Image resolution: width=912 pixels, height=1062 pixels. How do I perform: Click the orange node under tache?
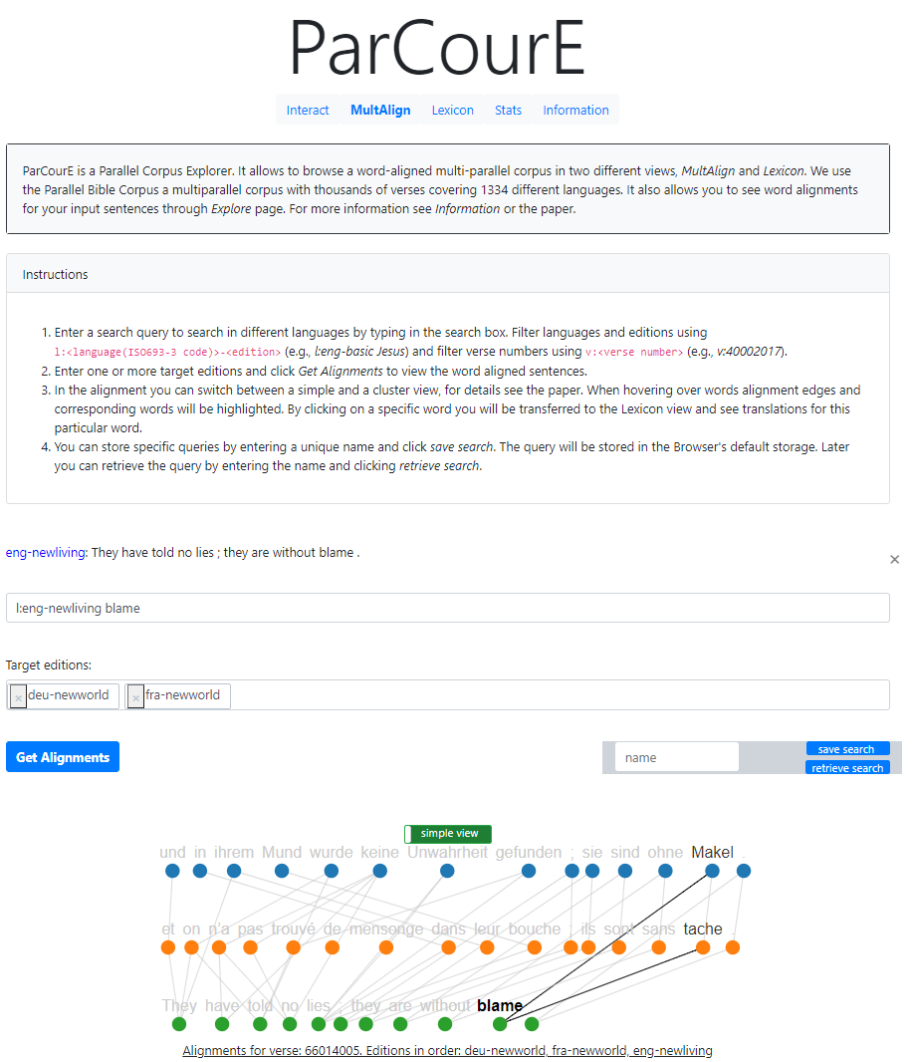(703, 947)
